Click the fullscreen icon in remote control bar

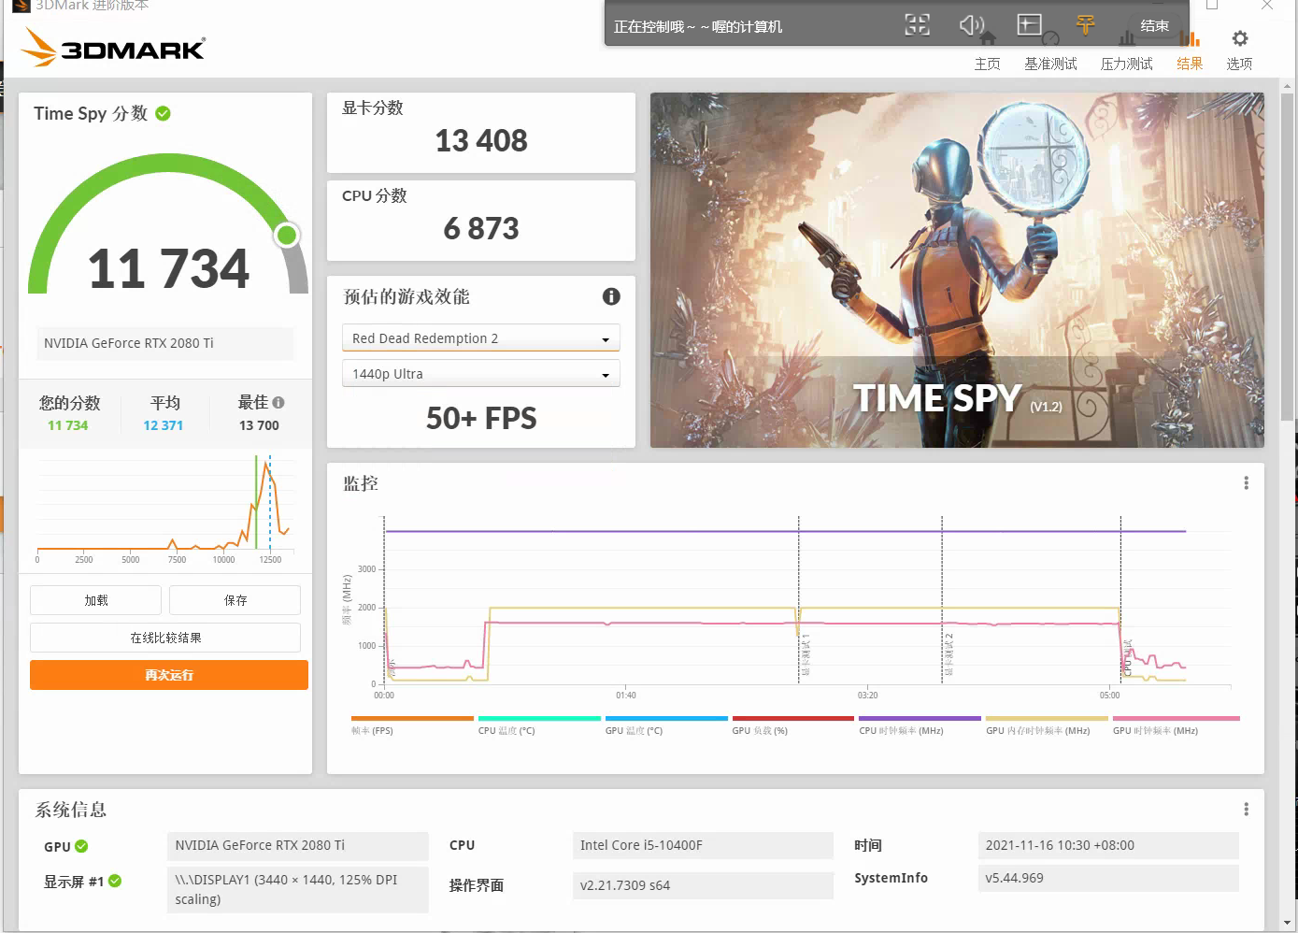[x=917, y=25]
